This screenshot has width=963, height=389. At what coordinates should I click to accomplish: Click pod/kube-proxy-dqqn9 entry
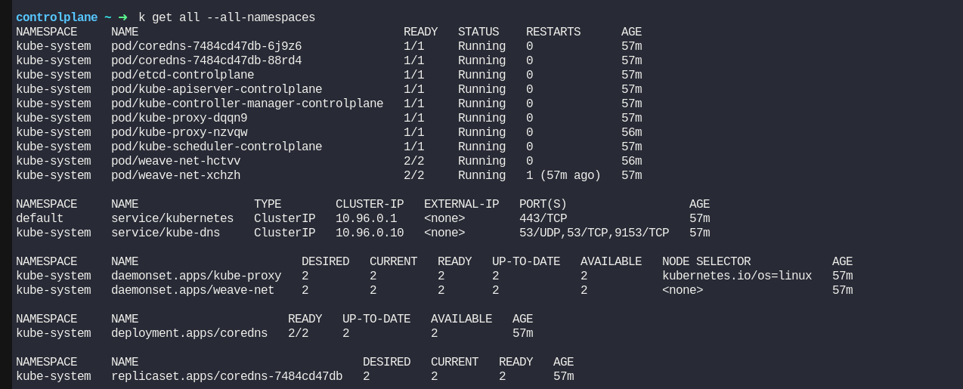click(179, 118)
